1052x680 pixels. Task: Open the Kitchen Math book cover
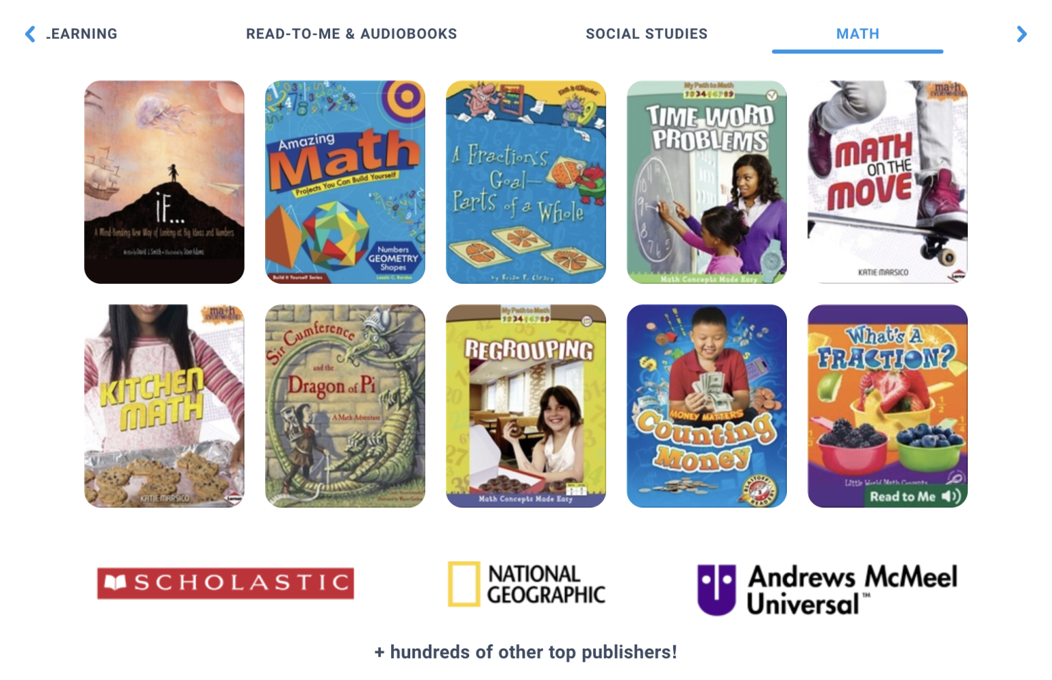pyautogui.click(x=164, y=406)
